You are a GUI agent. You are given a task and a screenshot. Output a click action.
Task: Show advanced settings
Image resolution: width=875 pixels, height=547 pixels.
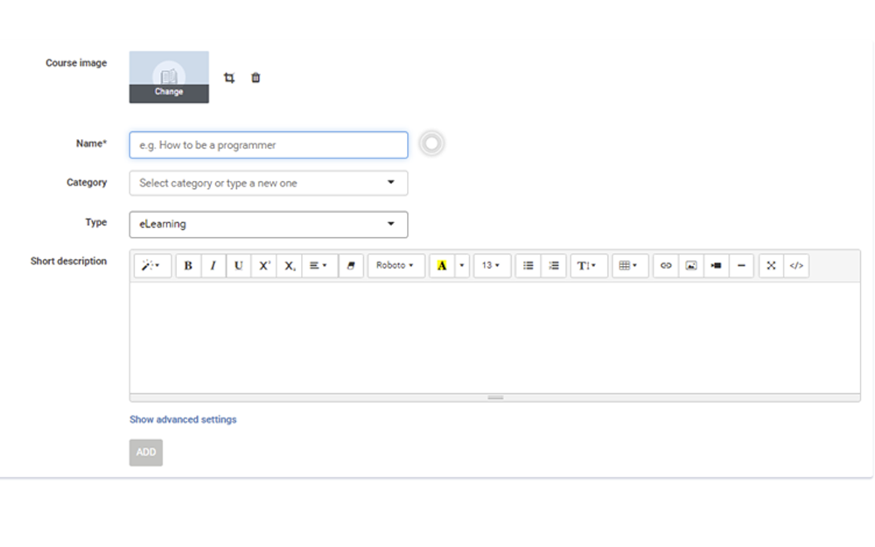click(183, 419)
